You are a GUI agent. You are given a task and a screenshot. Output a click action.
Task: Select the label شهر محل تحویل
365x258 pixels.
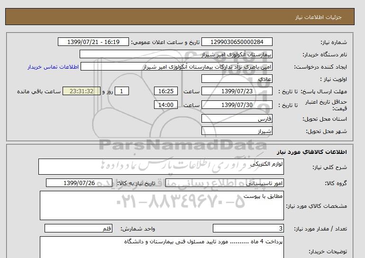click(x=326, y=131)
